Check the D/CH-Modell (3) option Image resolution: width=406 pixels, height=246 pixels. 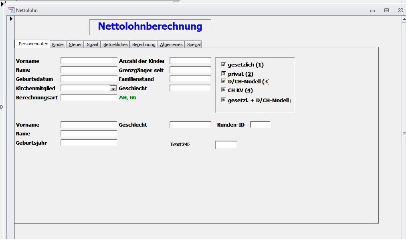click(224, 81)
